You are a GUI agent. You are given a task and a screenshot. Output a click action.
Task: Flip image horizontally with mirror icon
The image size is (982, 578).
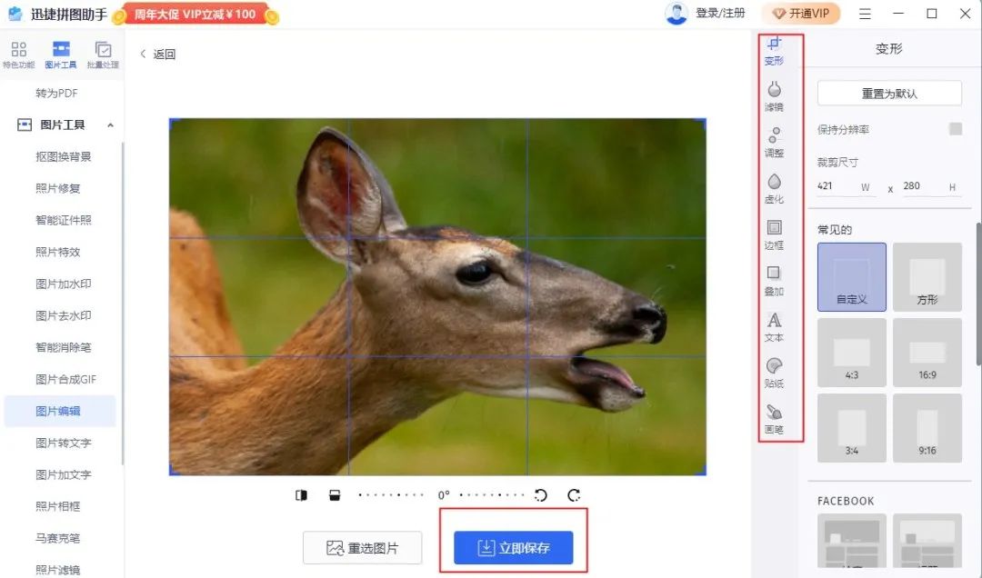302,495
